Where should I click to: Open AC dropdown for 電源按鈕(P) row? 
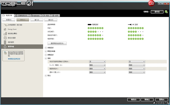pos(137,69)
